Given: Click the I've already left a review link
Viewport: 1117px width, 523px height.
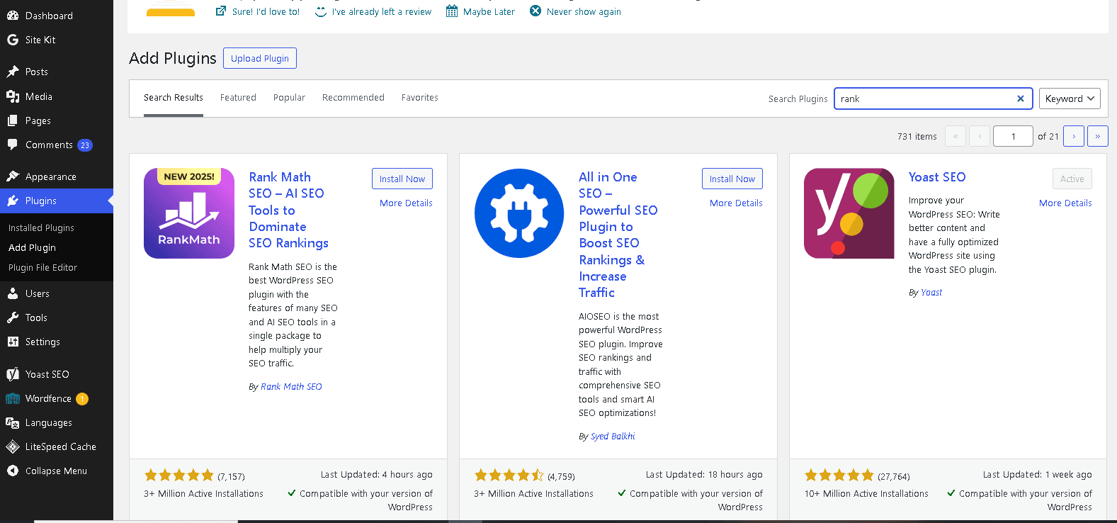Looking at the screenshot, I should coord(382,11).
